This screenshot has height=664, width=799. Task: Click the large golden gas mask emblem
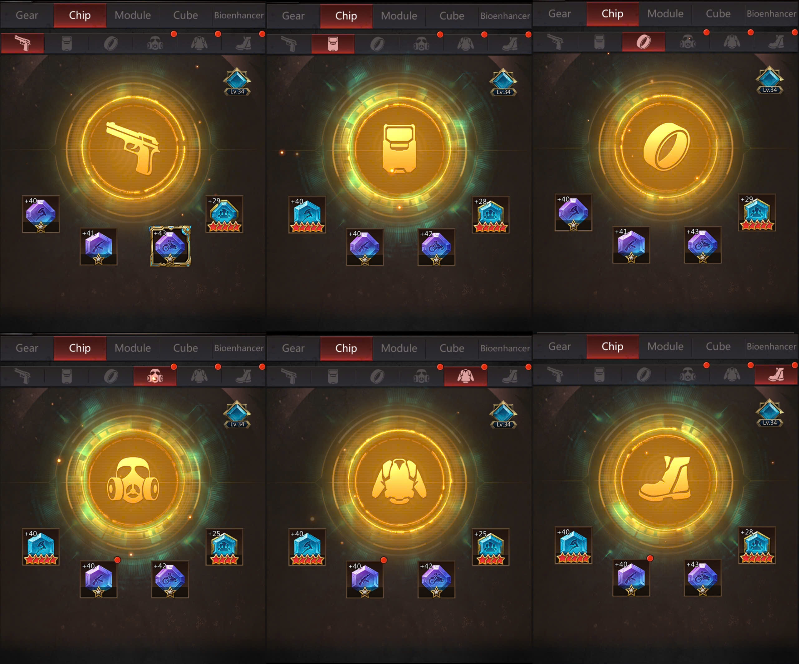pyautogui.click(x=133, y=481)
